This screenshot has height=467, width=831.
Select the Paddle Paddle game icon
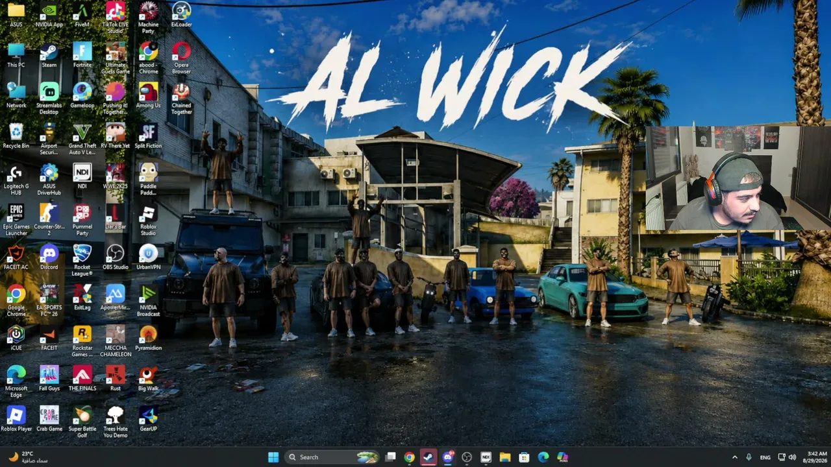click(x=149, y=180)
